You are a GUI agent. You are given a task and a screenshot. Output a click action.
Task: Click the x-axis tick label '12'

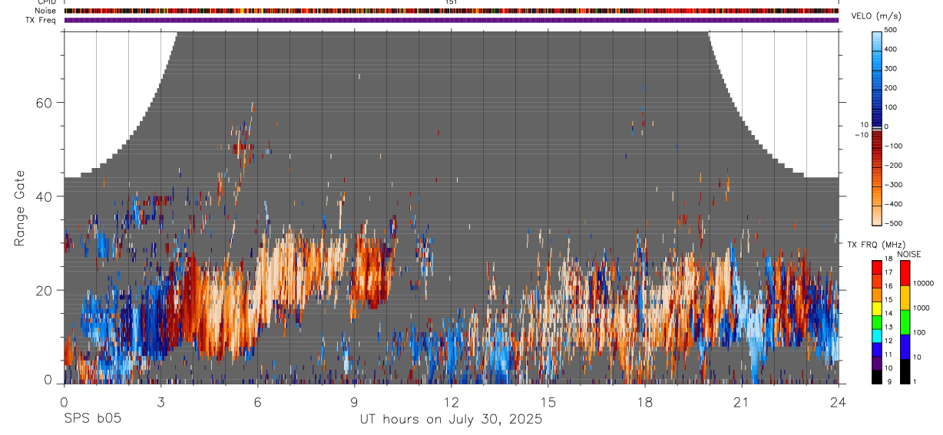[451, 401]
